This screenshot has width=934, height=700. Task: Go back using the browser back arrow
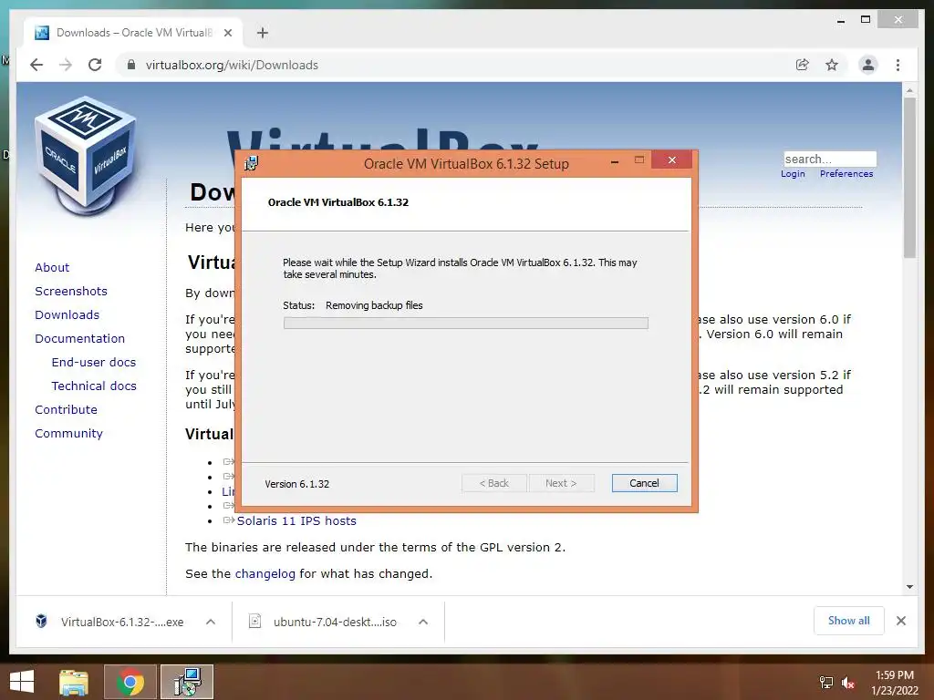36,65
